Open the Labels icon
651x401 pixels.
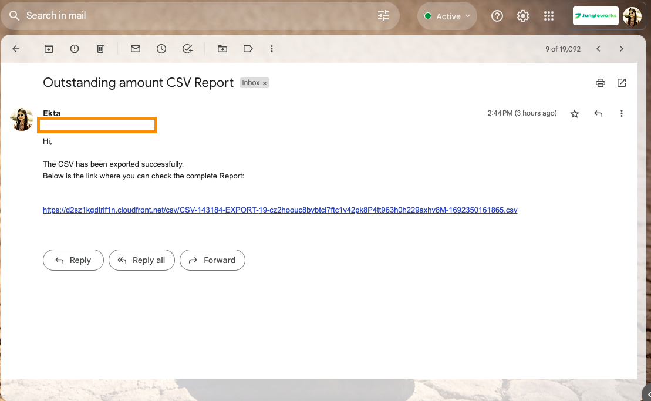coord(248,49)
